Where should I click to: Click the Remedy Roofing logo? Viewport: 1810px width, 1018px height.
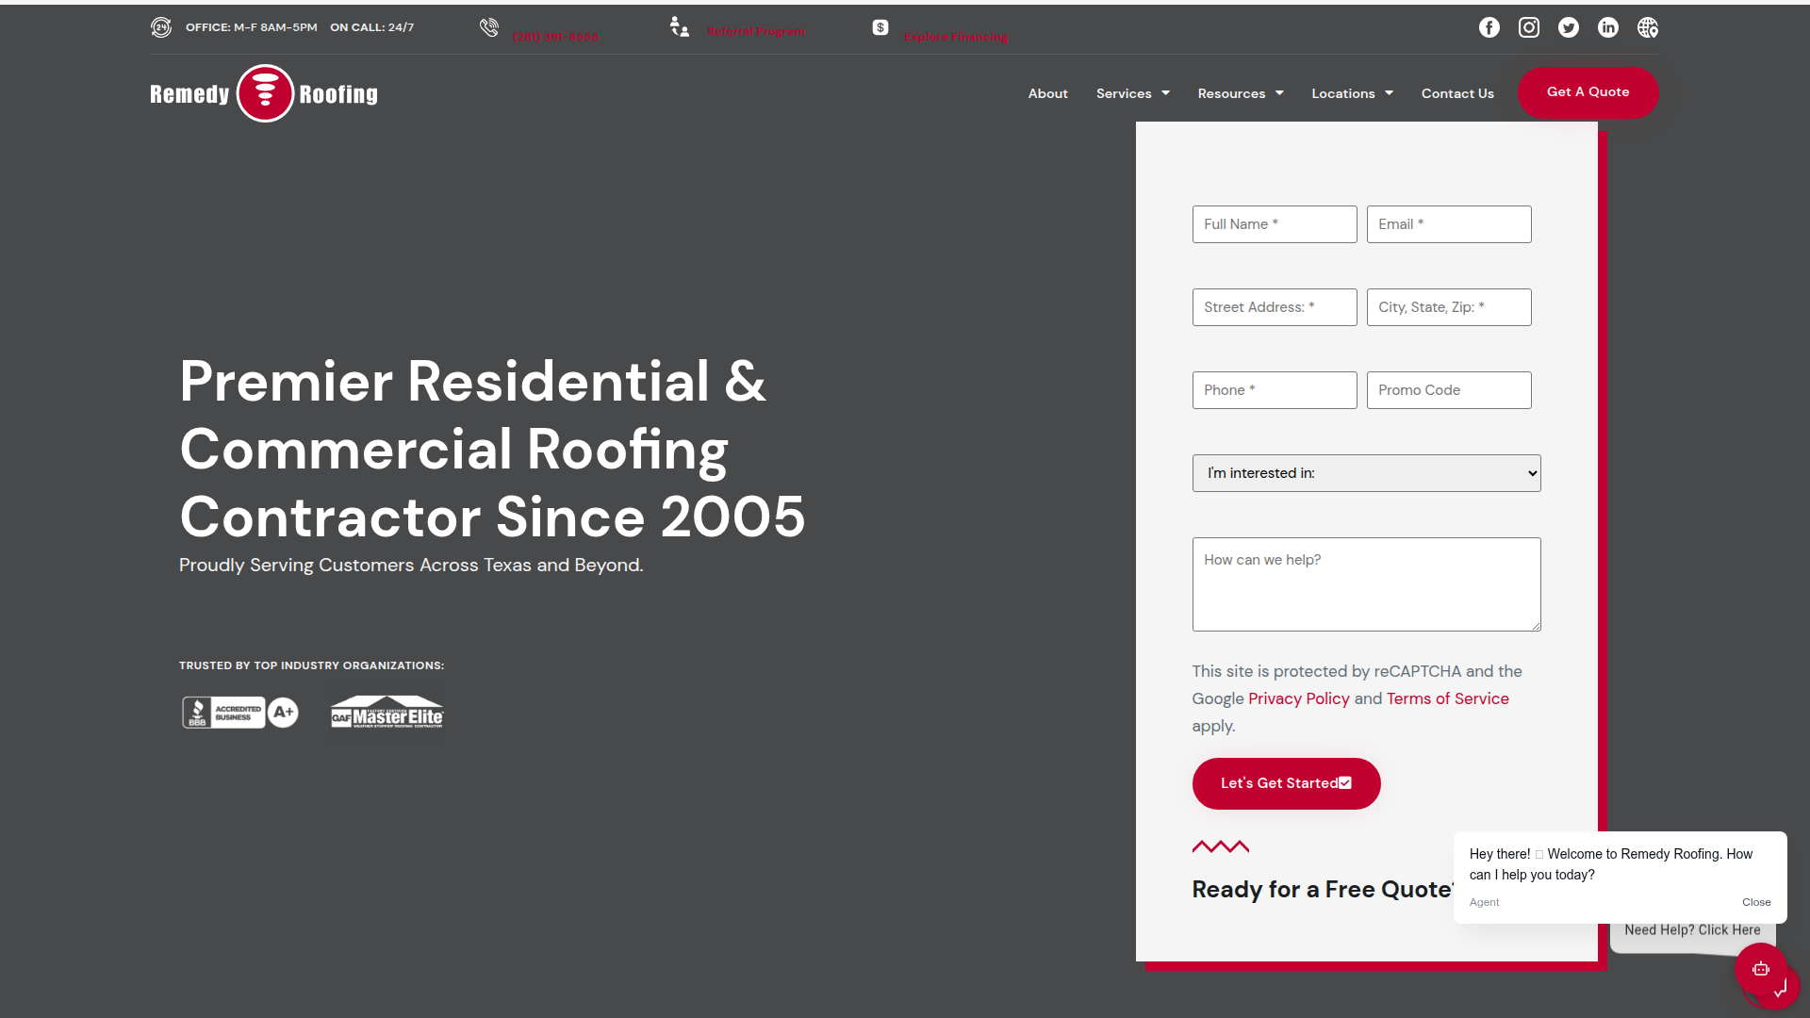coord(264,93)
